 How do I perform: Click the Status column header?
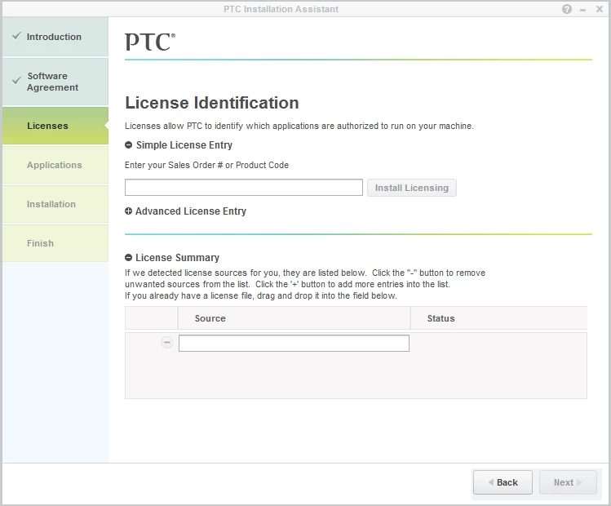[x=498, y=318]
